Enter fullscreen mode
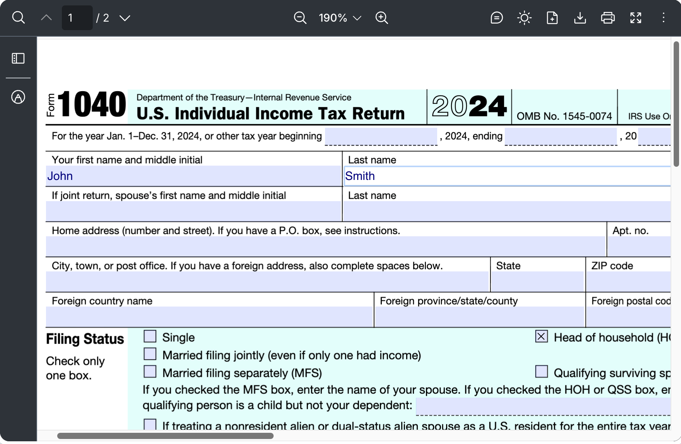The image size is (681, 444). click(636, 18)
